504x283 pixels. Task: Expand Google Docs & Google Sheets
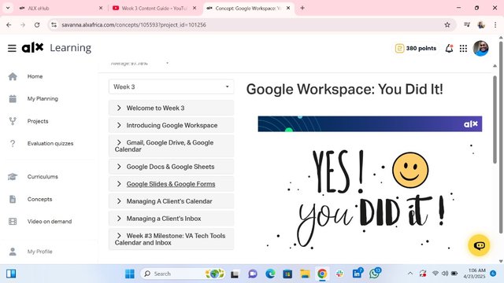[172, 167]
